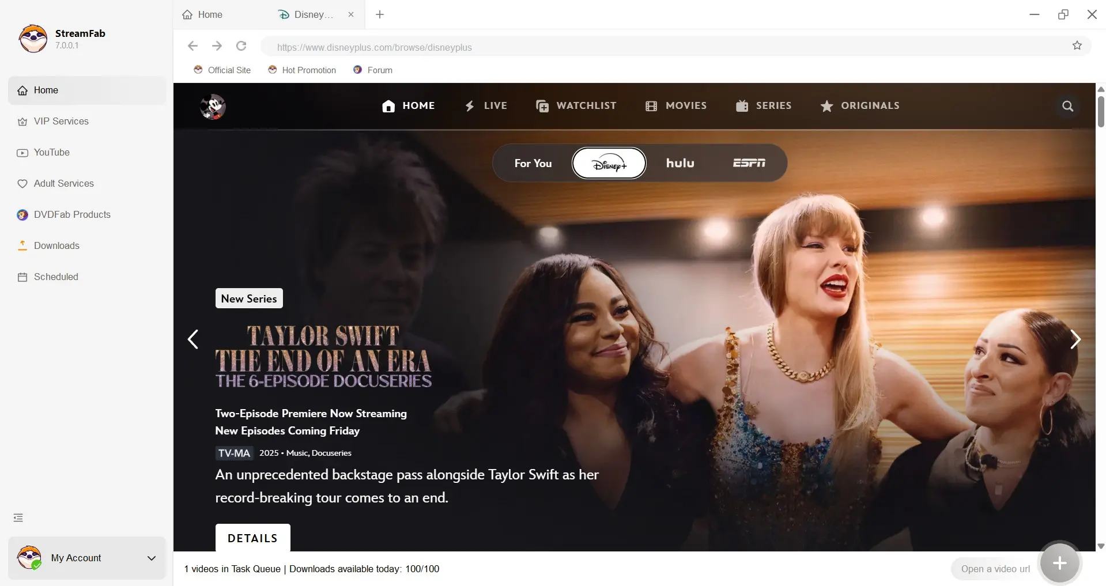Image resolution: width=1106 pixels, height=586 pixels.
Task: Open the Forum bookmark link
Action: [373, 70]
